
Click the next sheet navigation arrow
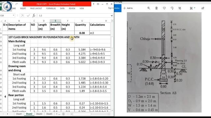pyautogui.click(x=8, y=114)
